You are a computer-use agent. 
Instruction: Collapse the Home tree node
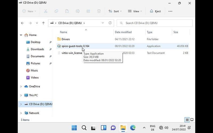(x=21, y=35)
